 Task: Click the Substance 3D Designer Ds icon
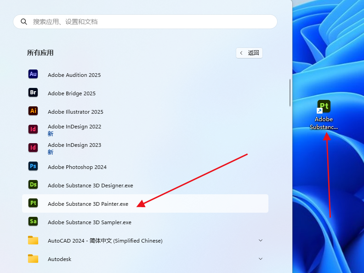point(33,185)
